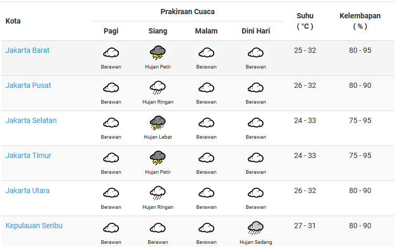Click Jakarta Barat thunderstorm icon for Siang

click(x=158, y=53)
